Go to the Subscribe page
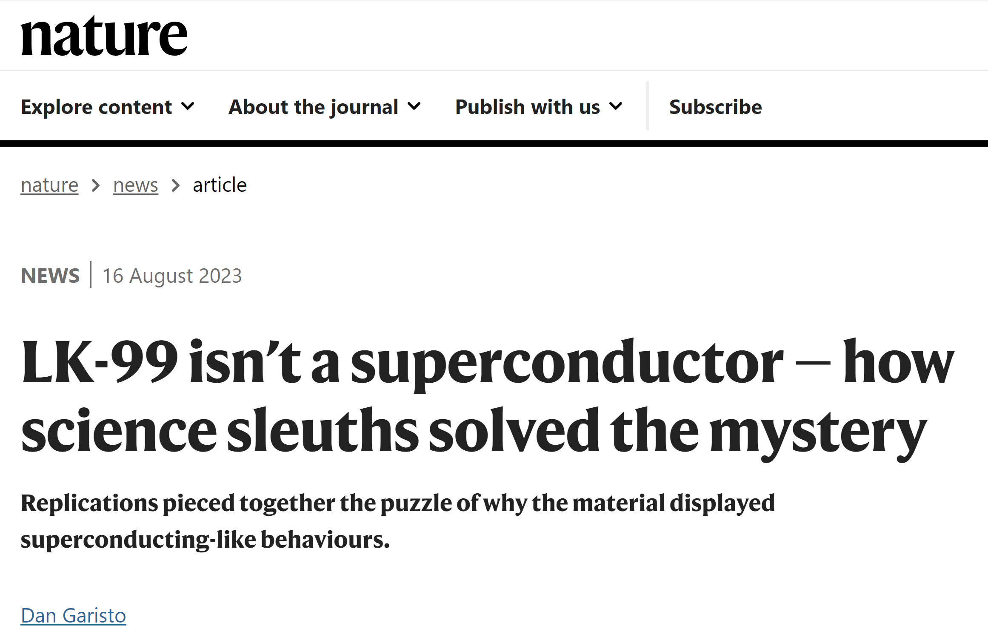 (x=715, y=107)
